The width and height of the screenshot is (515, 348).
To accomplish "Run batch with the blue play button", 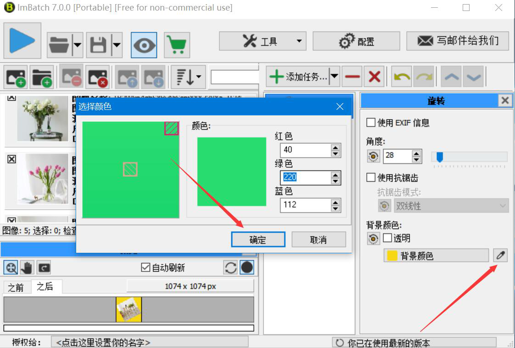I will coord(22,41).
